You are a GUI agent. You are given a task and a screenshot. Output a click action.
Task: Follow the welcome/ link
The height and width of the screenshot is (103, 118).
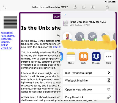click(7, 33)
